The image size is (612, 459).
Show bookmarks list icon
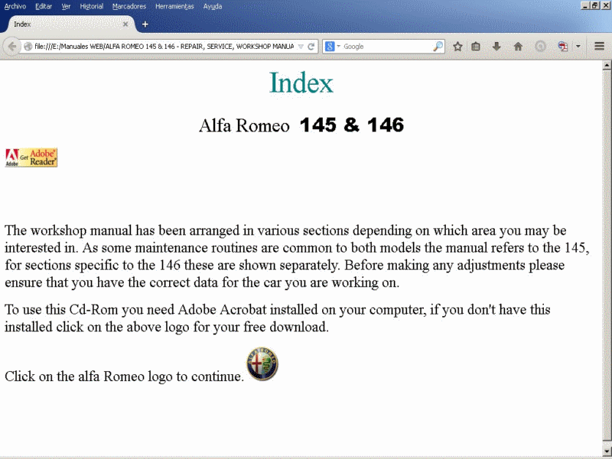pos(475,47)
